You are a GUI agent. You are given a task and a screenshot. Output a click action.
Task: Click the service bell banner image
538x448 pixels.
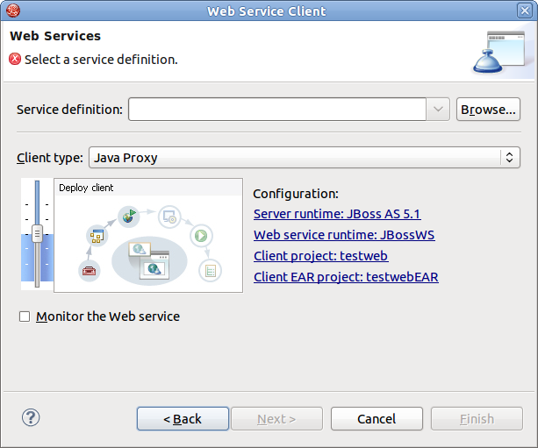click(x=499, y=52)
